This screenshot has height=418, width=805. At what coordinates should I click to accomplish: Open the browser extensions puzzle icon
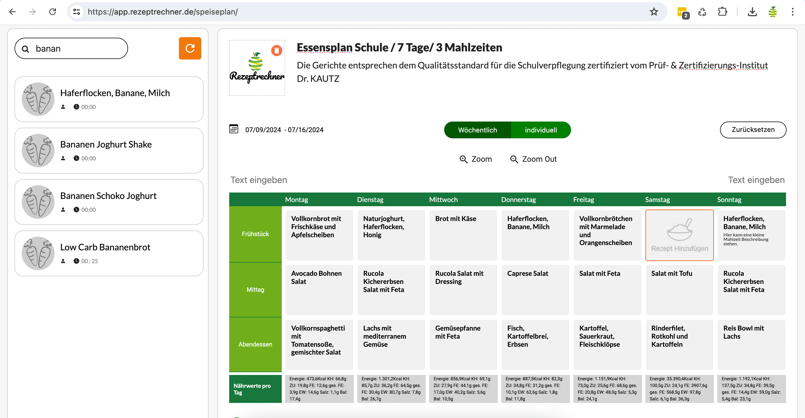[722, 12]
